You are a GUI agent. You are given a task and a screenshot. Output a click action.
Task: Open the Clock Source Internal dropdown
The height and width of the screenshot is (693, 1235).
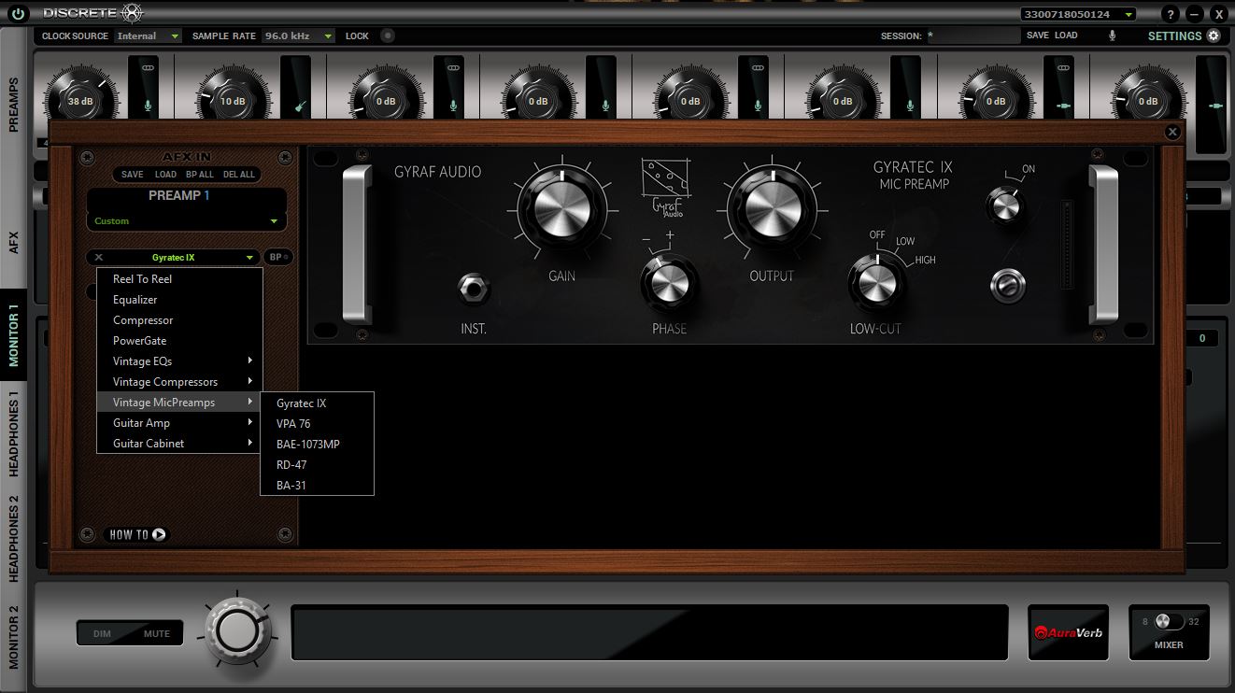coord(148,35)
